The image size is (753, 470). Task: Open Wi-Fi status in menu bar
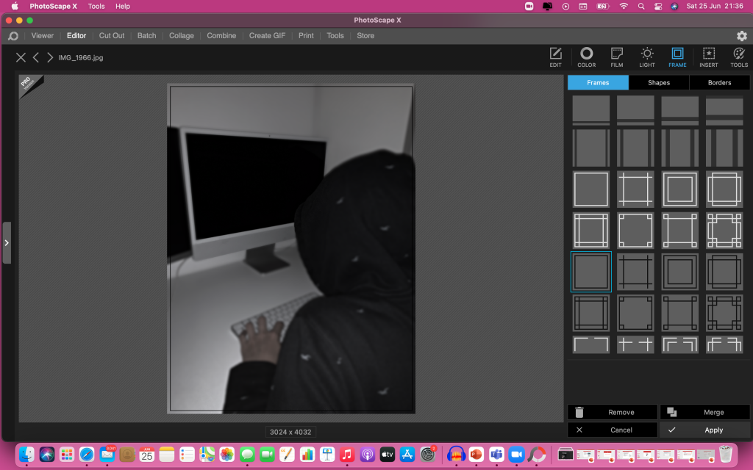[624, 6]
